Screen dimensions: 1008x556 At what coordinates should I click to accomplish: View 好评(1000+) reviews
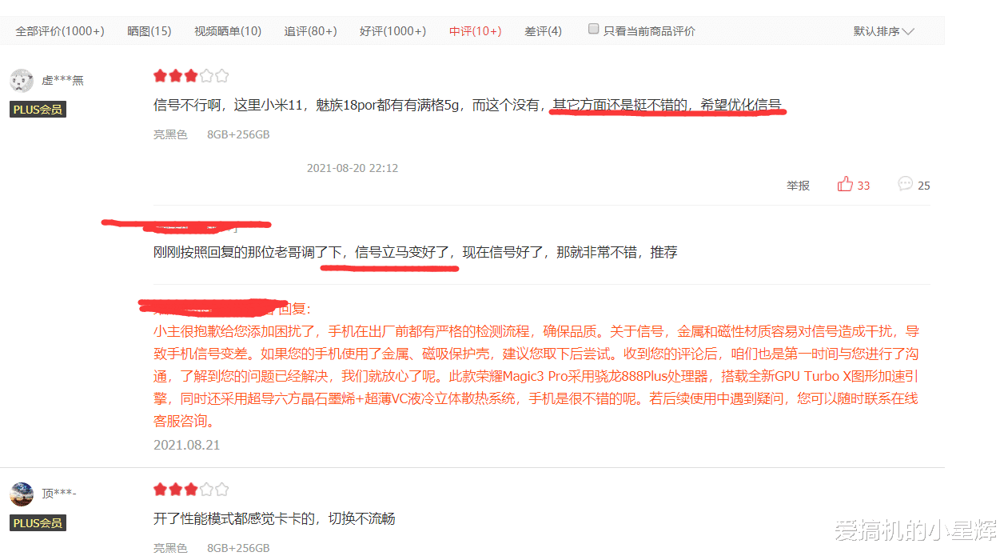tap(392, 30)
